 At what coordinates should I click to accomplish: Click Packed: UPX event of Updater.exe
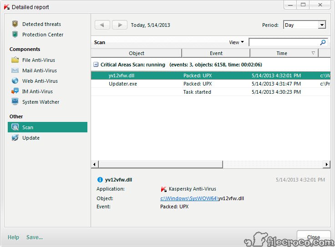click(198, 84)
